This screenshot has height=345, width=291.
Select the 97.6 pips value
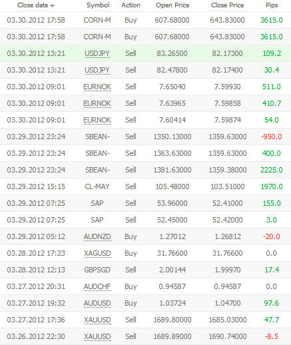point(272,303)
